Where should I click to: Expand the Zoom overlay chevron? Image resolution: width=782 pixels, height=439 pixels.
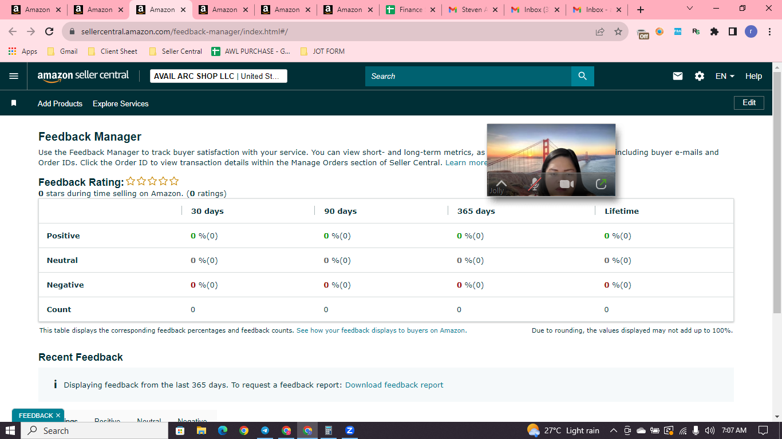(501, 183)
